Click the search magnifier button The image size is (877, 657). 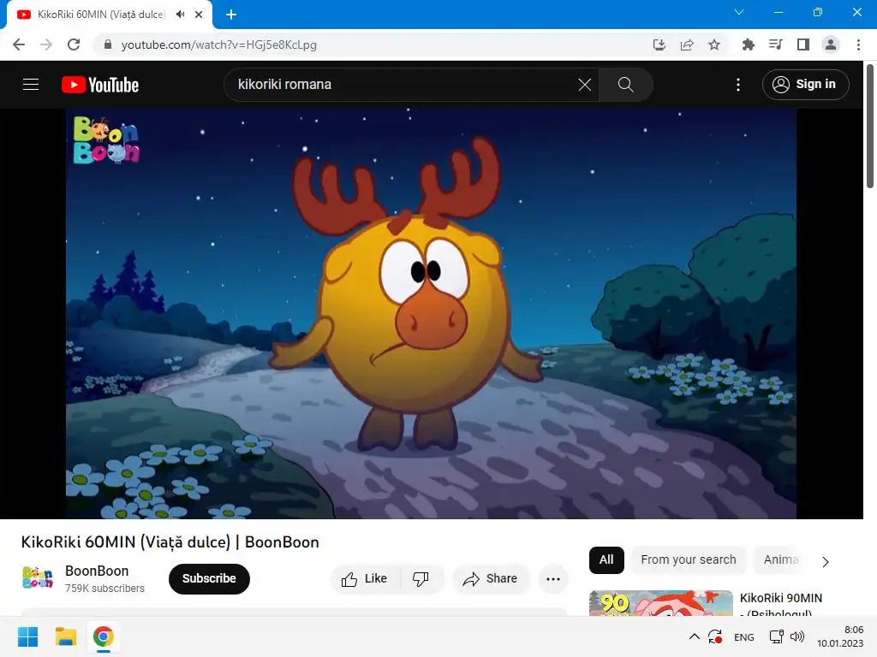[625, 85]
